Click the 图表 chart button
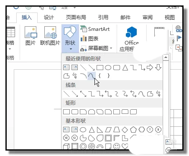189x156 pixels. point(89,38)
